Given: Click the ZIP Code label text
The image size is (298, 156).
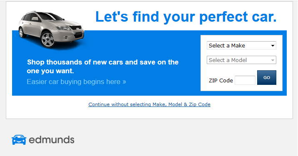Looking at the screenshot, I should [220, 80].
